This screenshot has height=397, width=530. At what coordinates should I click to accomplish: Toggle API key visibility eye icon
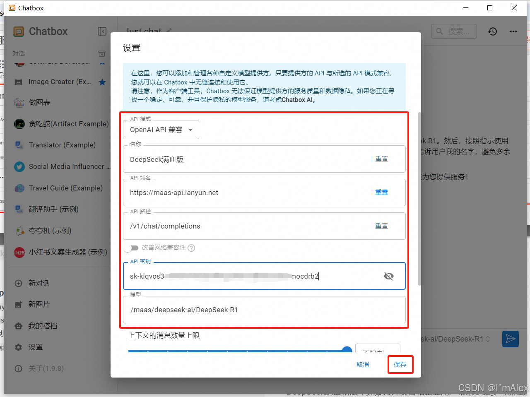[x=388, y=276]
